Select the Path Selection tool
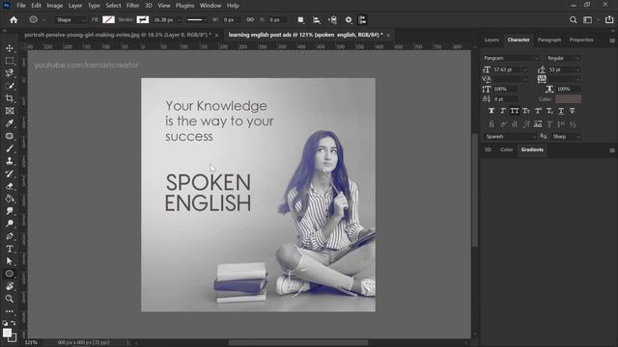This screenshot has width=618, height=347. [10, 261]
